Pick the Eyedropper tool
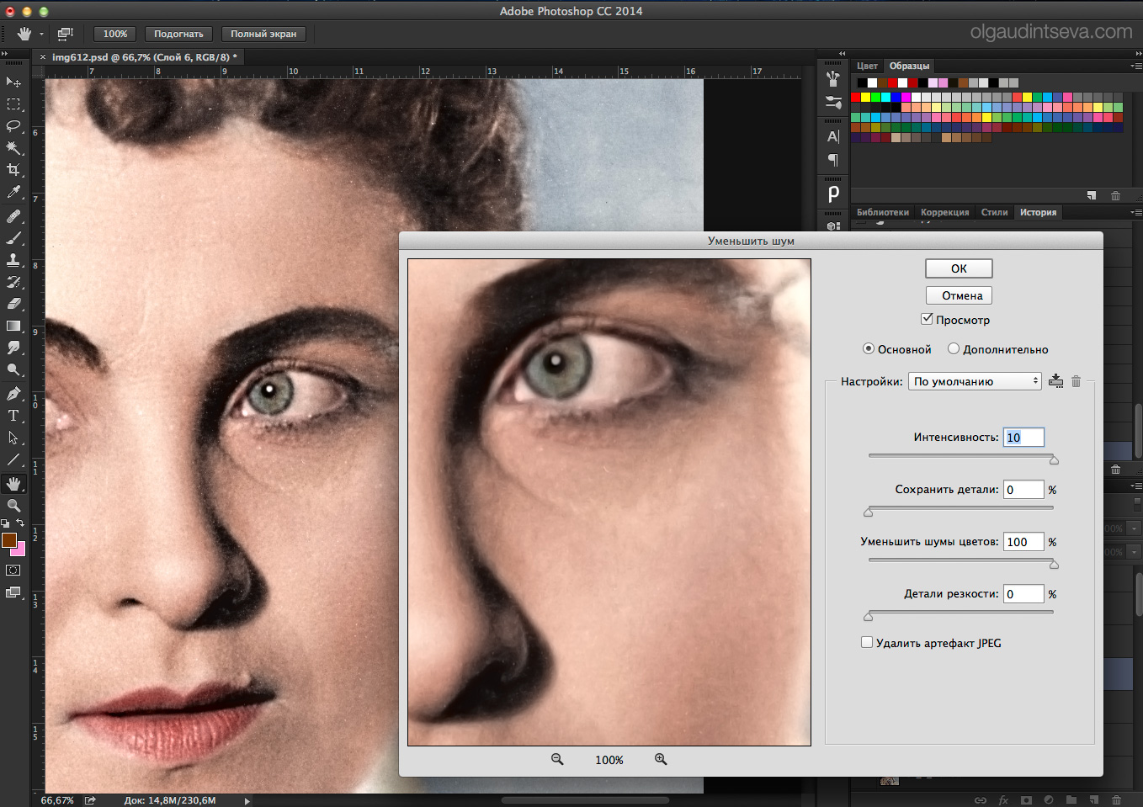 pyautogui.click(x=13, y=193)
